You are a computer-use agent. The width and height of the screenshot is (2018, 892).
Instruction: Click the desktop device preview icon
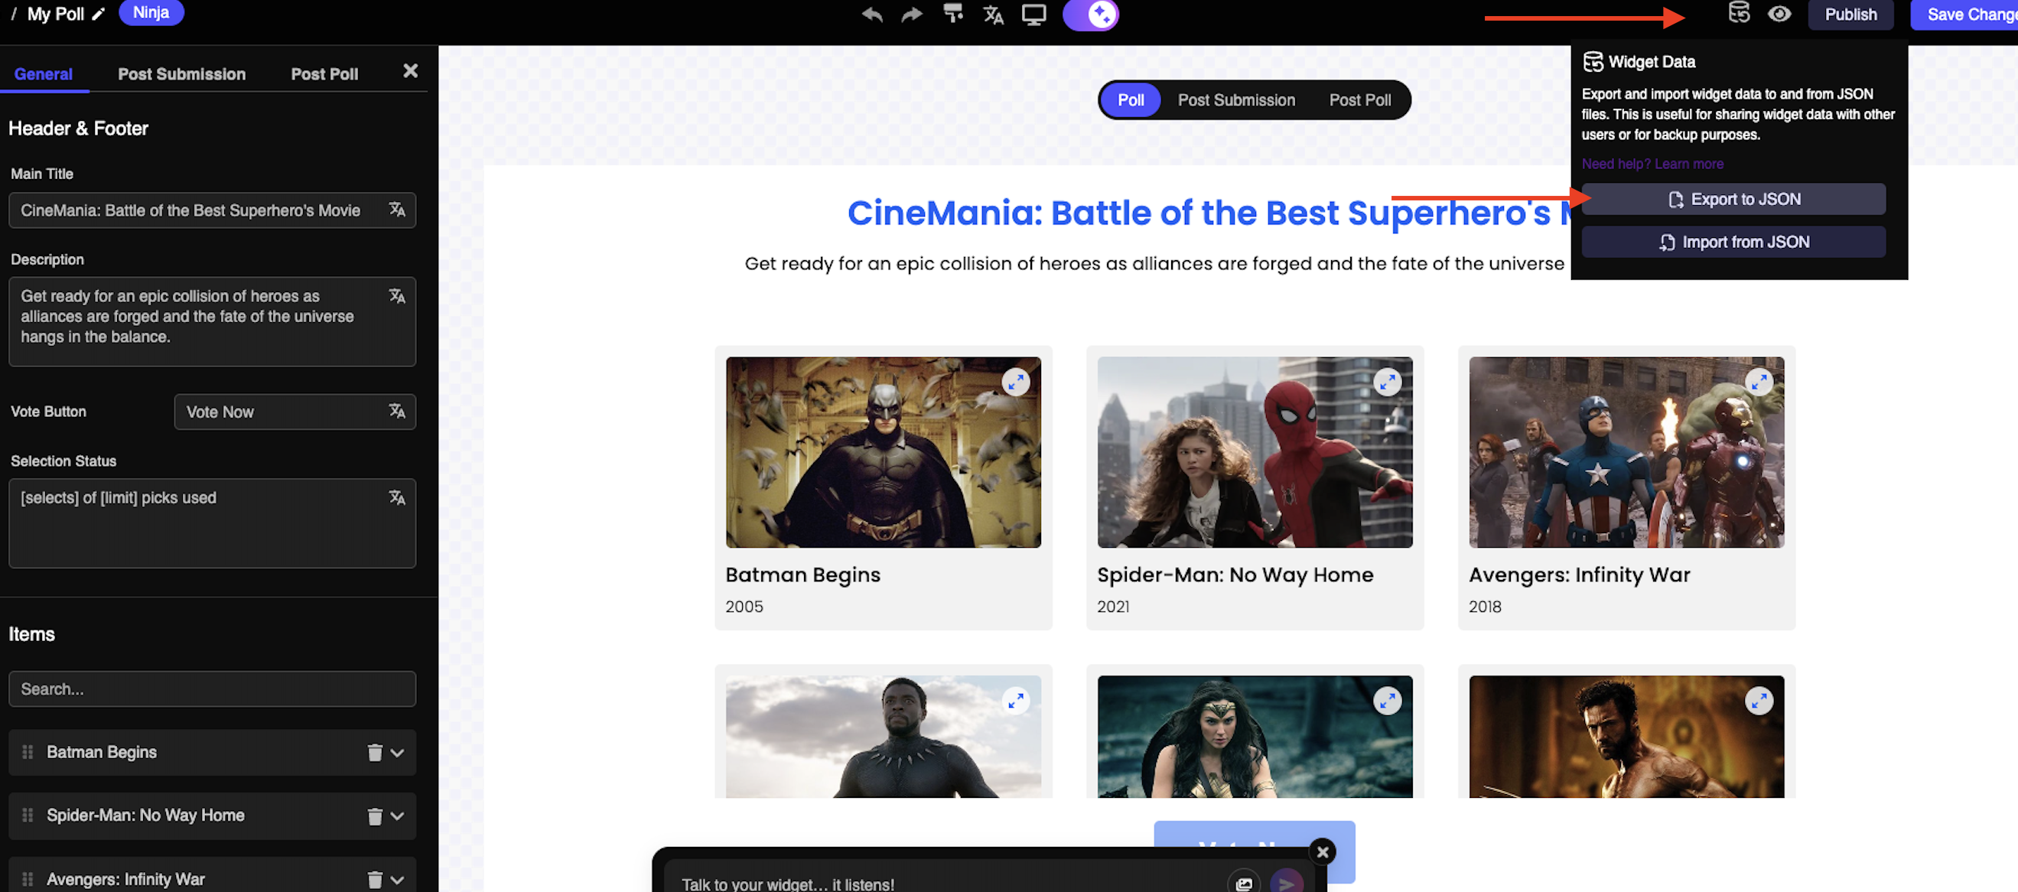click(1033, 15)
